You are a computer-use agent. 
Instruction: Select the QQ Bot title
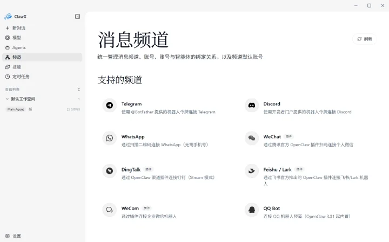[x=272, y=209]
